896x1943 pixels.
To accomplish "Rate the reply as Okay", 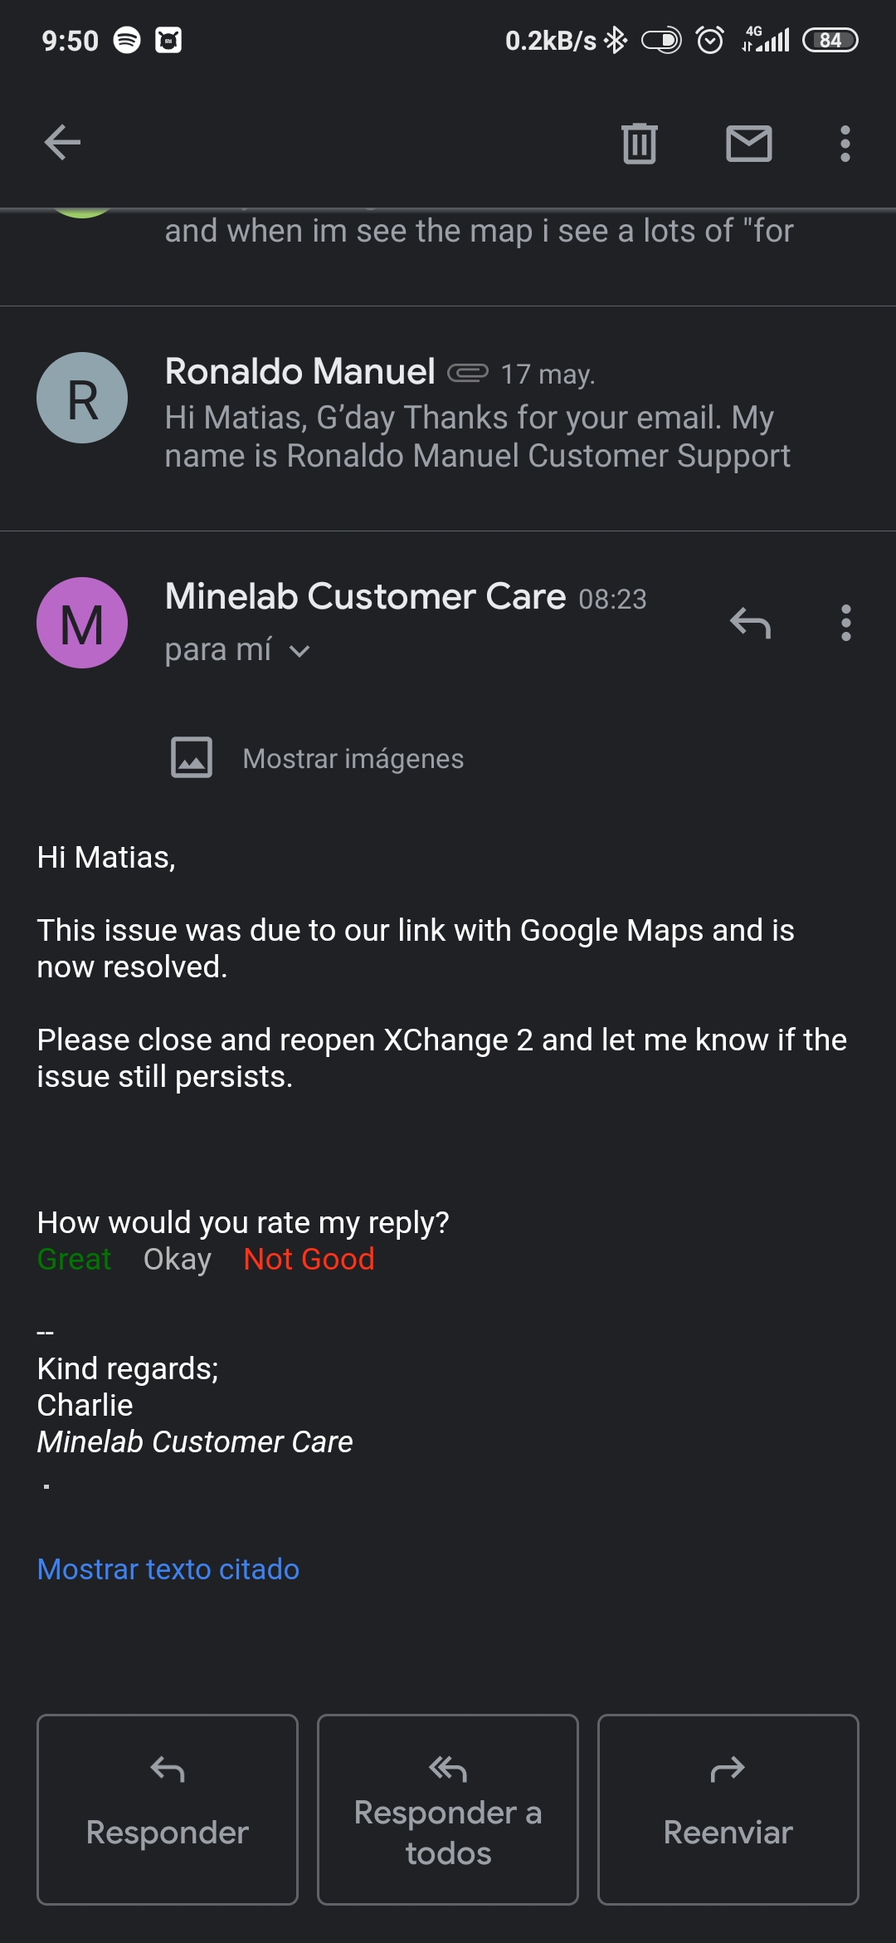I will pos(178,1259).
